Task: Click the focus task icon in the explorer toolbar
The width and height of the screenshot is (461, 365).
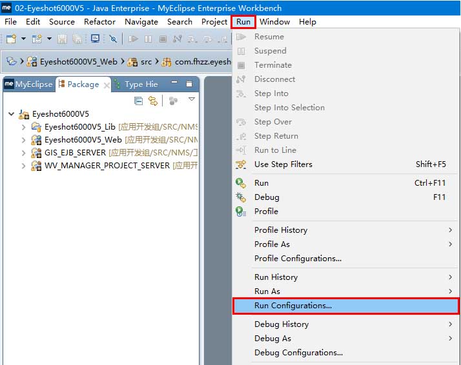Action: pyautogui.click(x=173, y=101)
